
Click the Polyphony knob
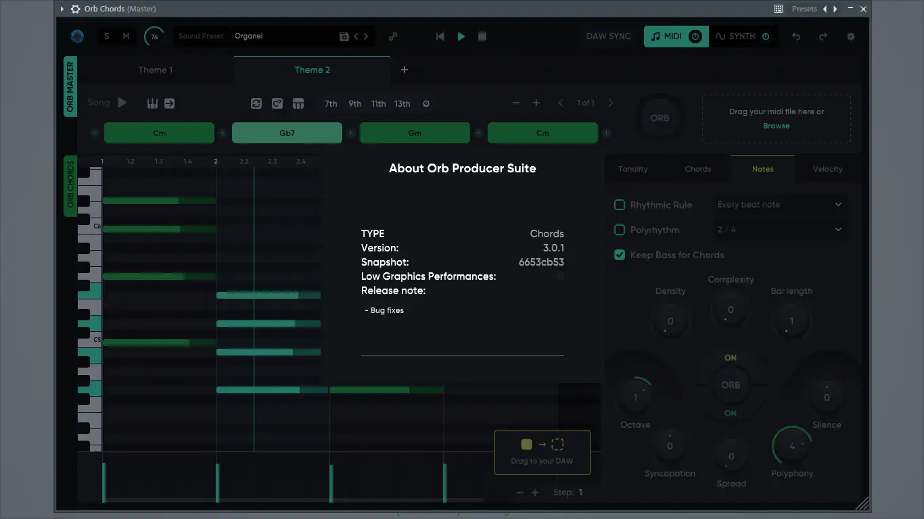coord(792,446)
